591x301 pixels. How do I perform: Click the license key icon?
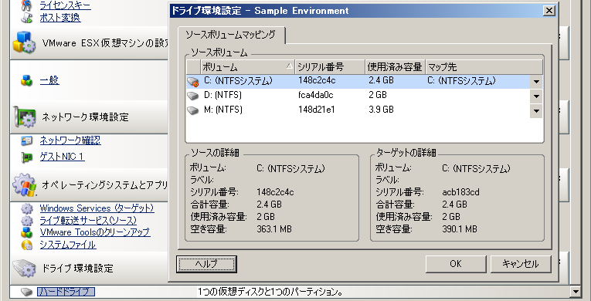(26, 5)
